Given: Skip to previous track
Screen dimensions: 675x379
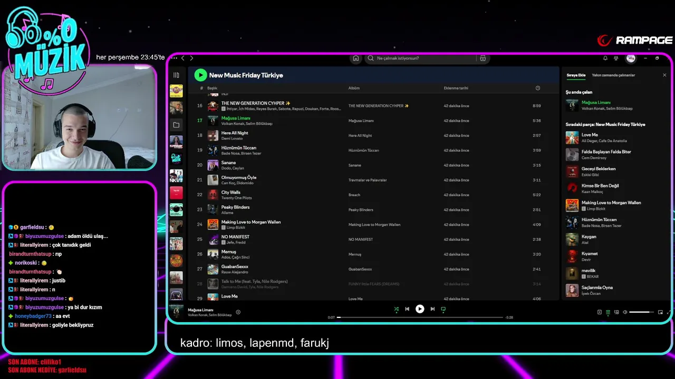Looking at the screenshot, I should coord(407,309).
